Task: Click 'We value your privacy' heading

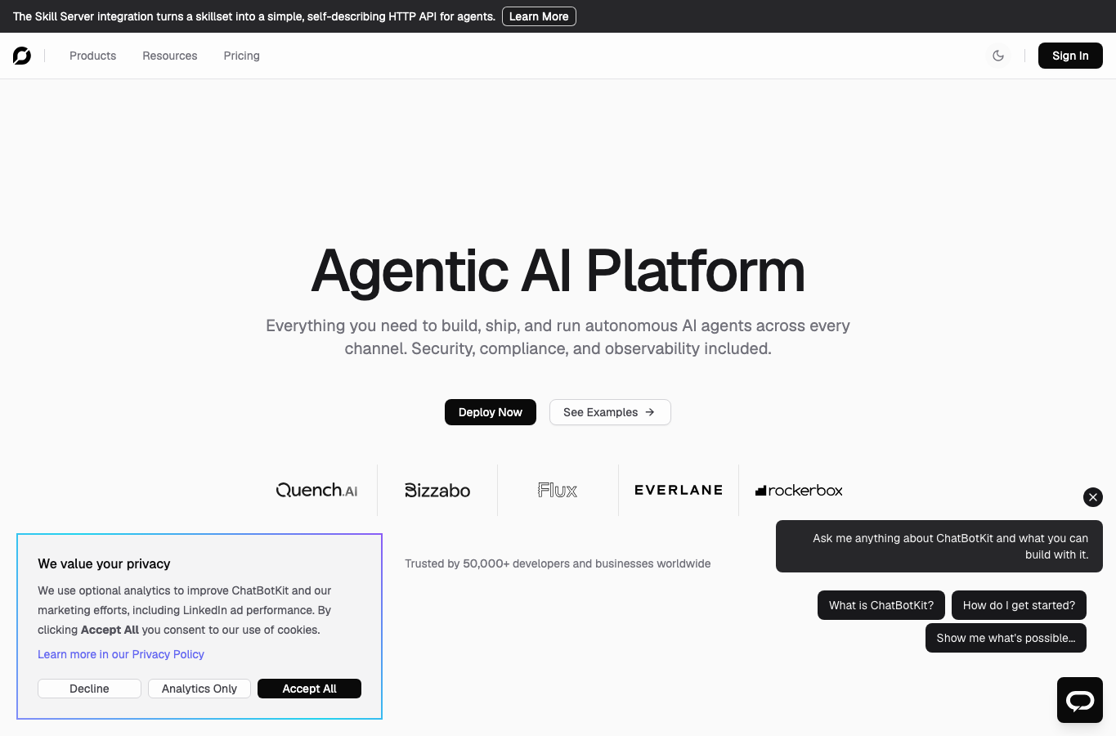Action: (104, 563)
